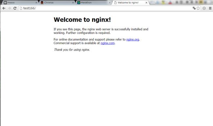Open the nginx.com link
Viewport: 213px width, 126px height.
107,43
